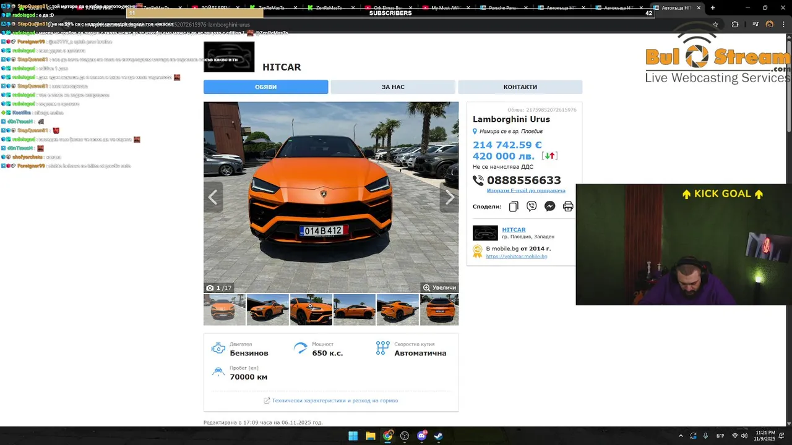Click the HITCAR dealer logo at page top
This screenshot has width=792, height=445.
click(x=229, y=57)
